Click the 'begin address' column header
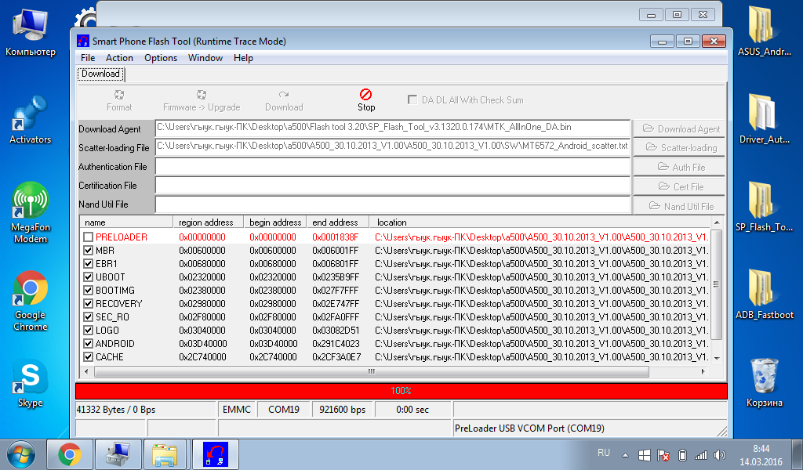The height and width of the screenshot is (470, 803). tap(275, 222)
